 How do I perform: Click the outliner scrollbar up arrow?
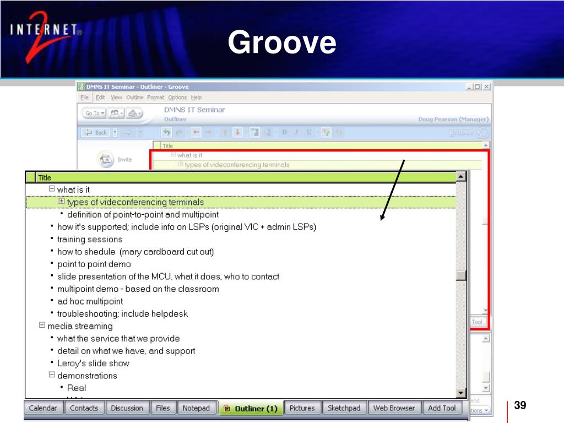(x=461, y=176)
